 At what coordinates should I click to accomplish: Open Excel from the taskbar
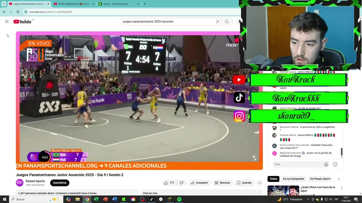pyautogui.click(x=96, y=199)
